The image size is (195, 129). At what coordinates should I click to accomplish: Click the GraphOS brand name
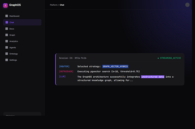coord(15,5)
